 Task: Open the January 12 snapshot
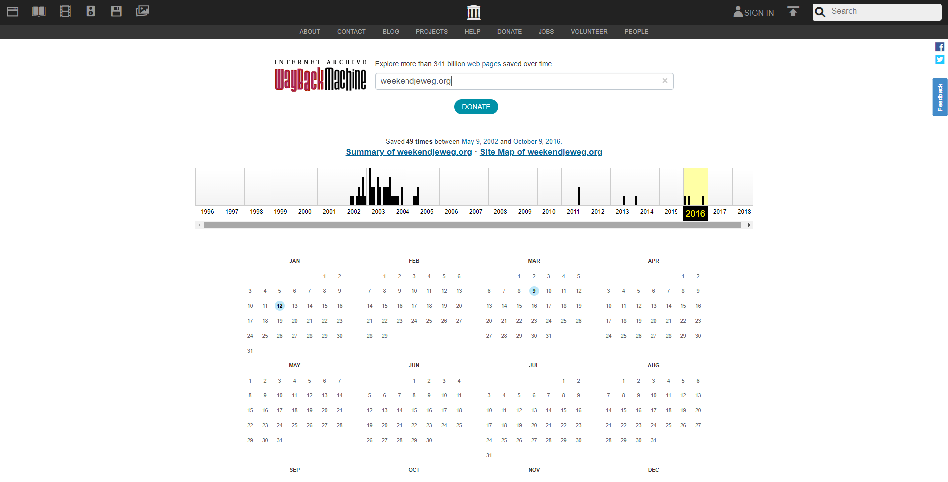coord(280,306)
